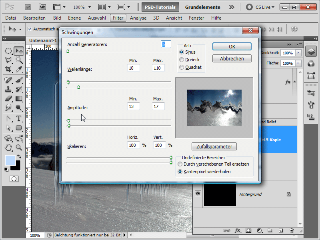Click the delete layer trash icon

click(x=292, y=230)
